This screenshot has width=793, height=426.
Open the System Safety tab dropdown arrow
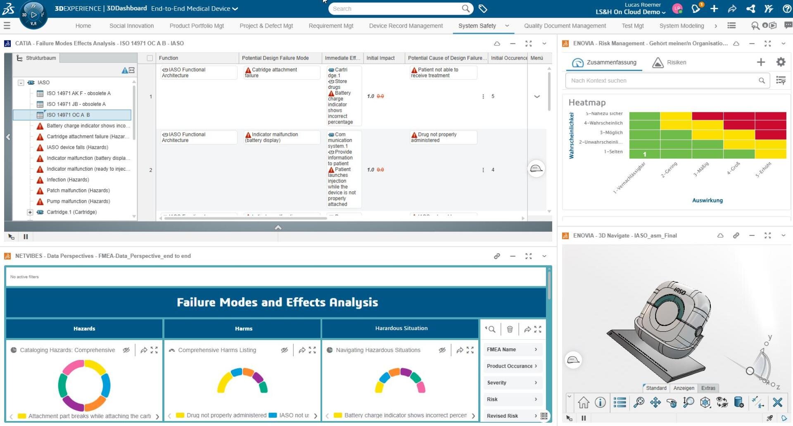tap(507, 26)
